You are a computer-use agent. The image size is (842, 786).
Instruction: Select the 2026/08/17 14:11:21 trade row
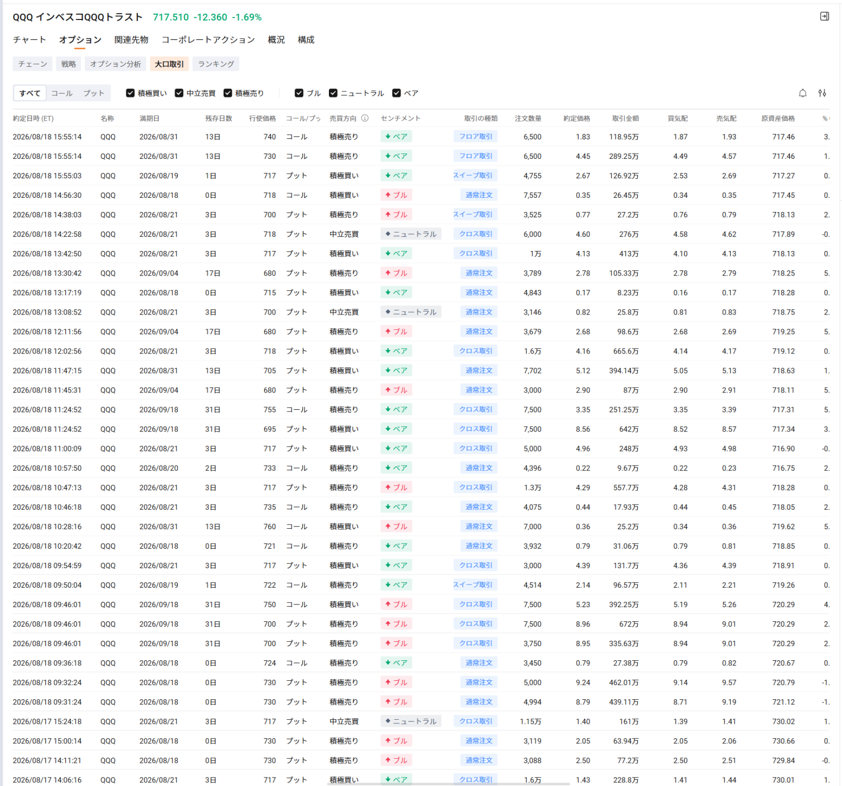421,760
